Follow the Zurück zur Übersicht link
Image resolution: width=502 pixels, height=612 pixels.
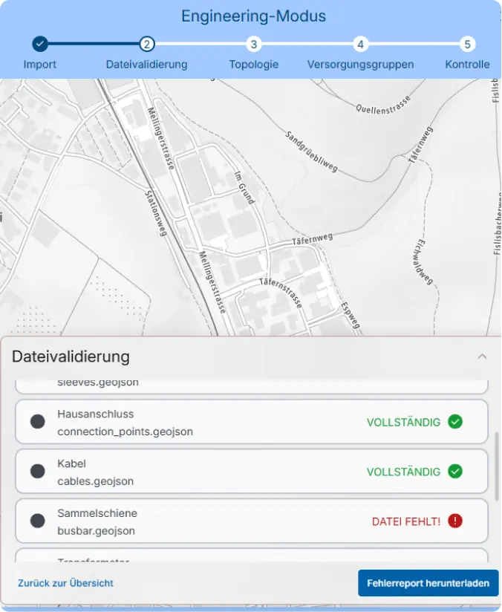tap(65, 583)
